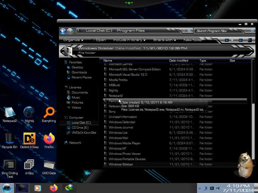Click the Back navigation arrow in Explorer
This screenshot has width=258, height=193.
63,31
